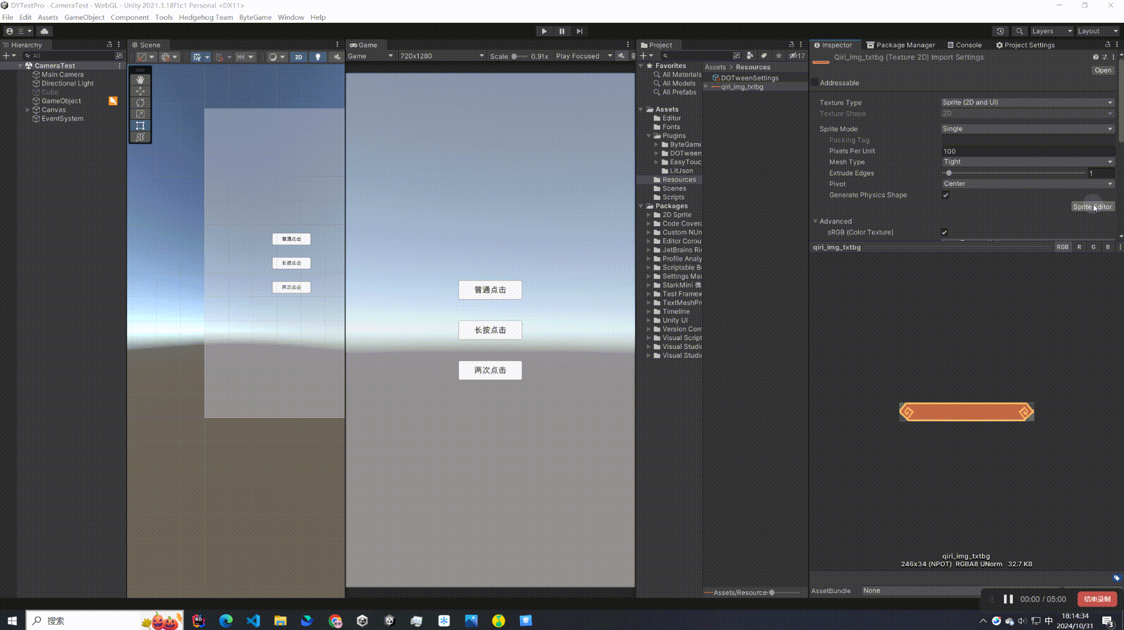Image resolution: width=1124 pixels, height=630 pixels.
Task: Open the GameObject menu
Action: [84, 17]
